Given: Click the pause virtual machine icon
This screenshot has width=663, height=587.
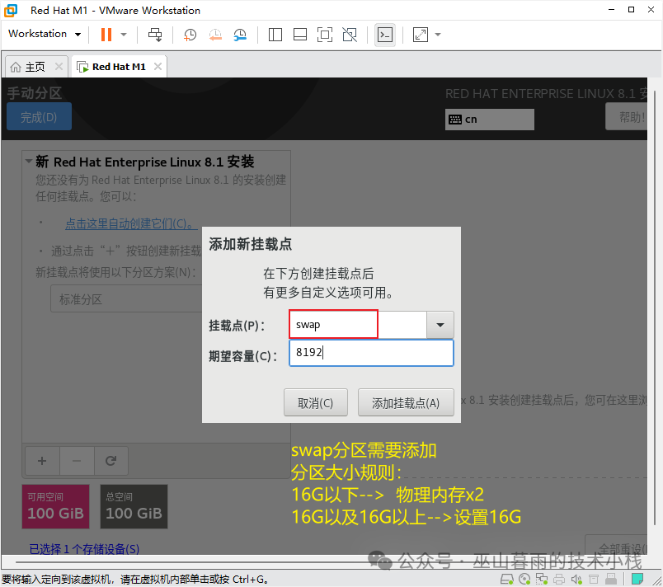Looking at the screenshot, I should (x=106, y=35).
